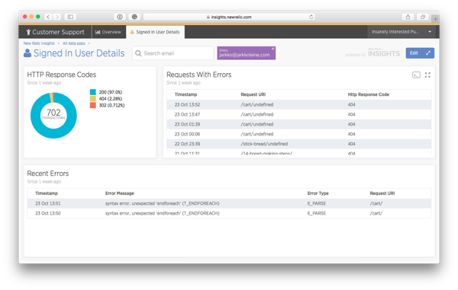Sort by Timestamp in Requests With Errors

click(x=185, y=94)
